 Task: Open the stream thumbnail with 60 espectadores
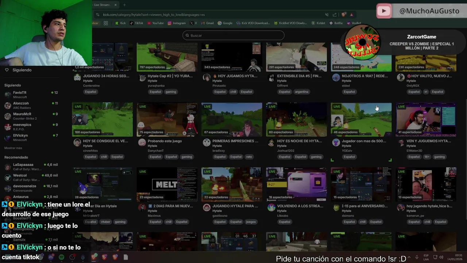click(296, 119)
